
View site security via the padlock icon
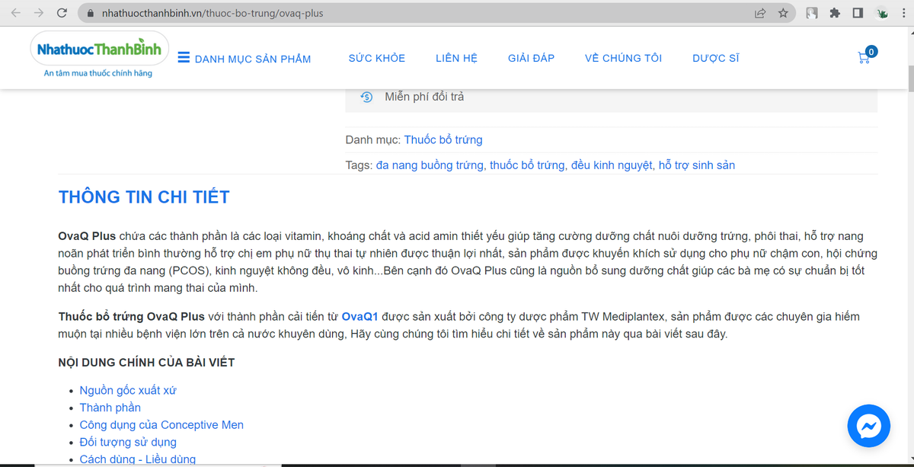click(x=91, y=12)
